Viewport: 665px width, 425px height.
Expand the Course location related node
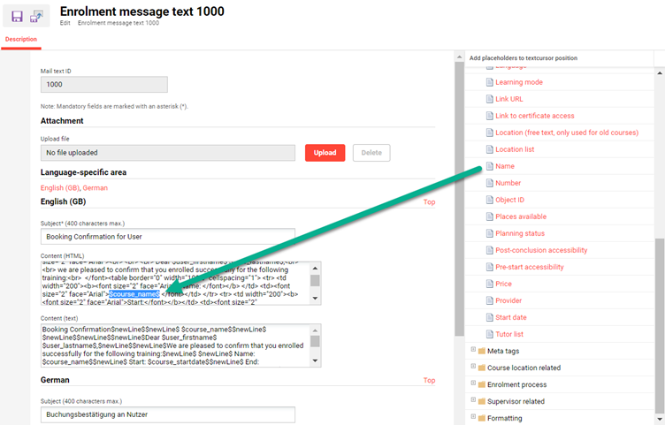pyautogui.click(x=472, y=368)
